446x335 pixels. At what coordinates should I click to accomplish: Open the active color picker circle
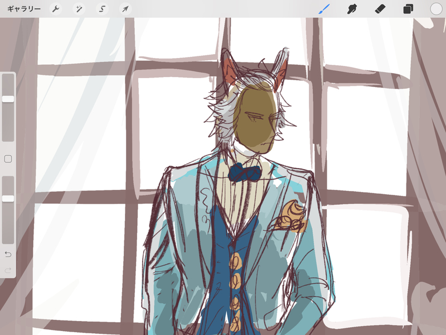(436, 9)
